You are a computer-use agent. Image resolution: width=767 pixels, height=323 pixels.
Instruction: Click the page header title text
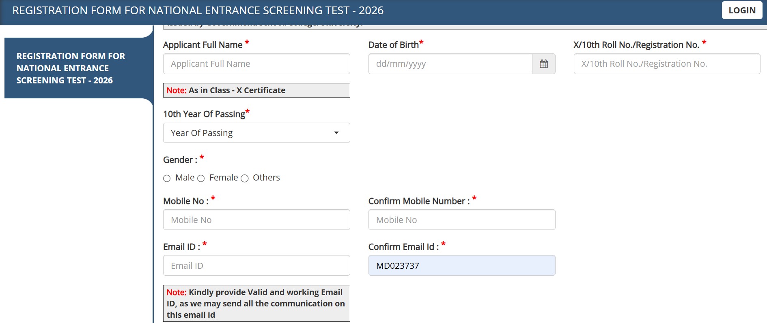[x=198, y=11]
